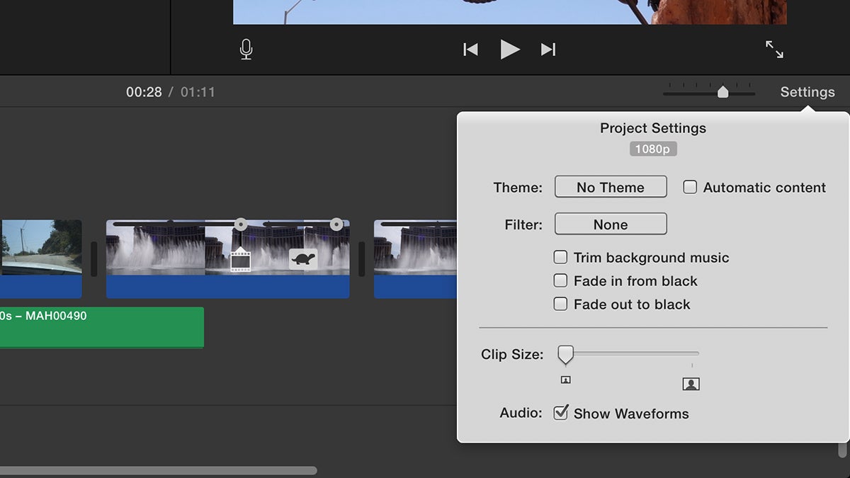Image resolution: width=850 pixels, height=478 pixels.
Task: Click the freeze frame filmstrip icon
Action: [x=241, y=259]
